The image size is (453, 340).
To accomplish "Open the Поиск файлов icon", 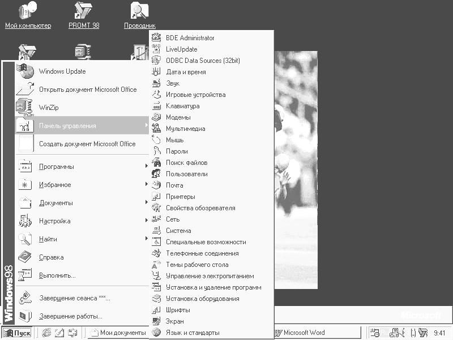I will pos(156,163).
